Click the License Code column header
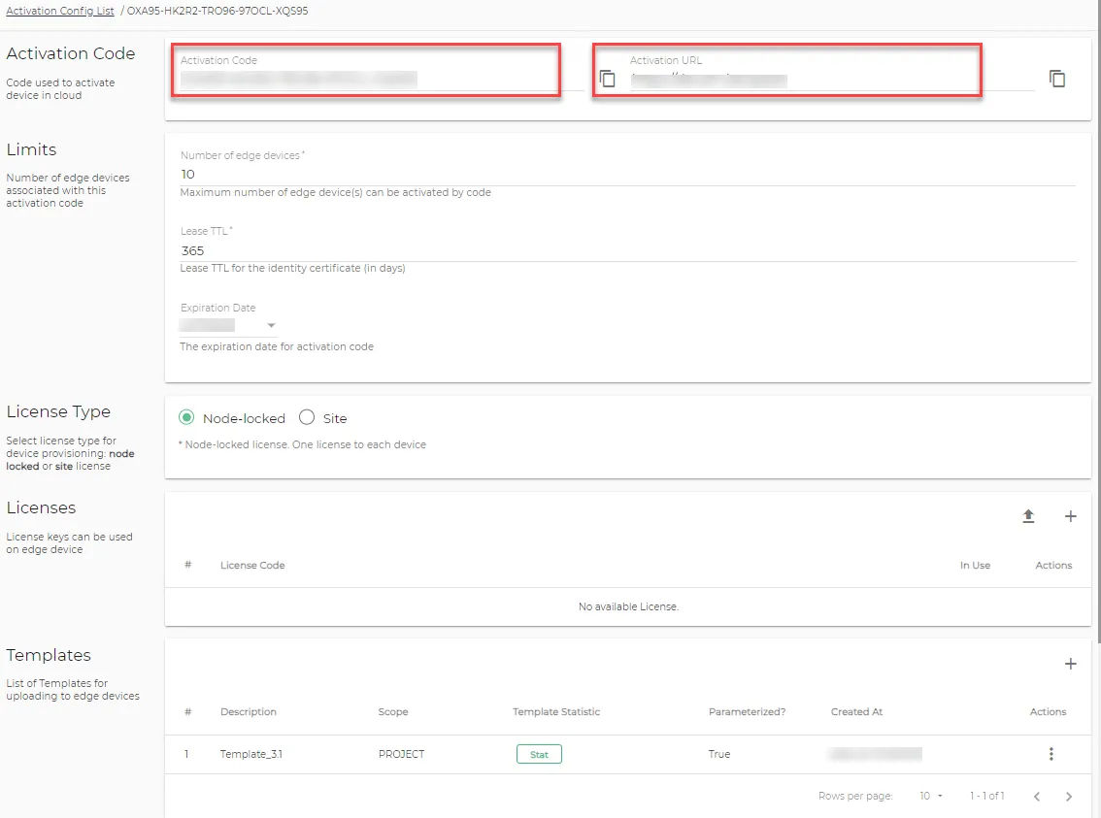 click(252, 566)
